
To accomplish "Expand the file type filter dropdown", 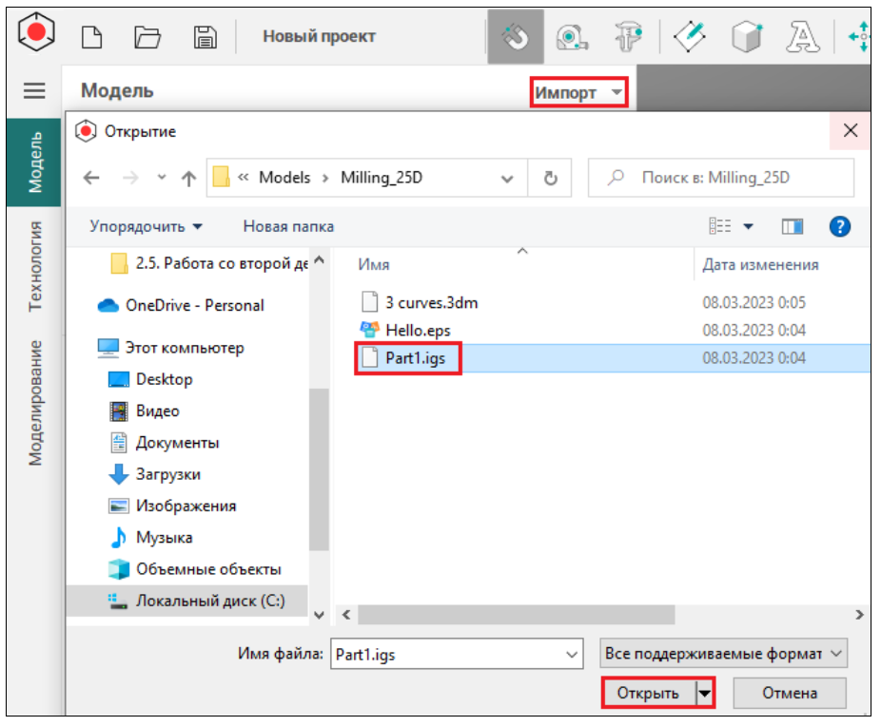I will (x=723, y=654).
